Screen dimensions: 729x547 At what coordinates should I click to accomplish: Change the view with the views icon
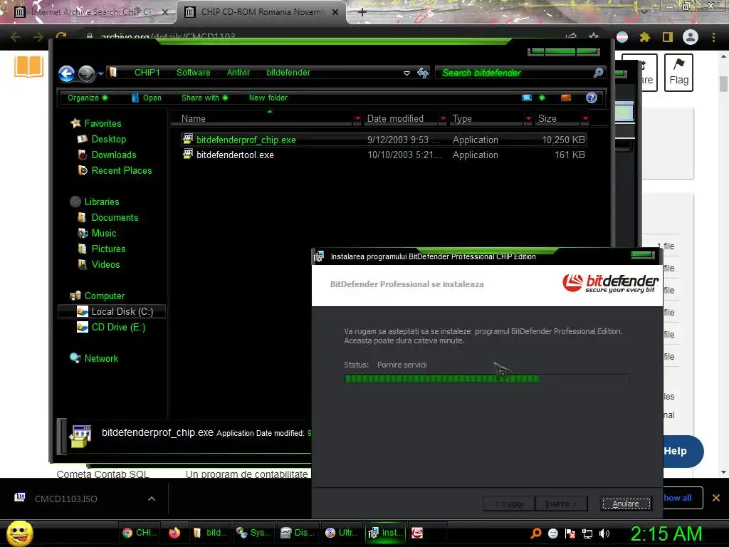click(527, 98)
